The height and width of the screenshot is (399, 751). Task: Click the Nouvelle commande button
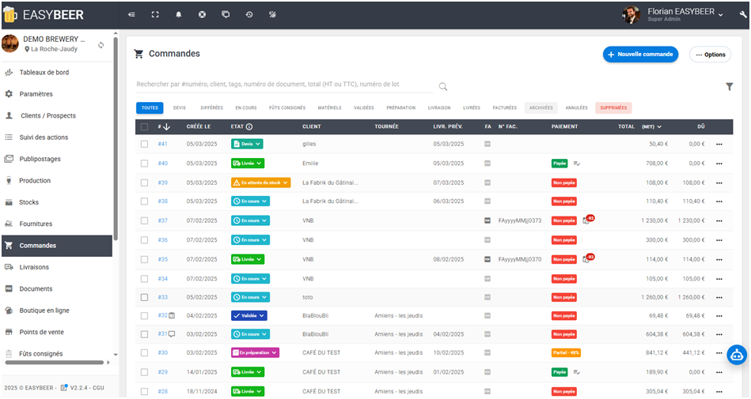(640, 55)
